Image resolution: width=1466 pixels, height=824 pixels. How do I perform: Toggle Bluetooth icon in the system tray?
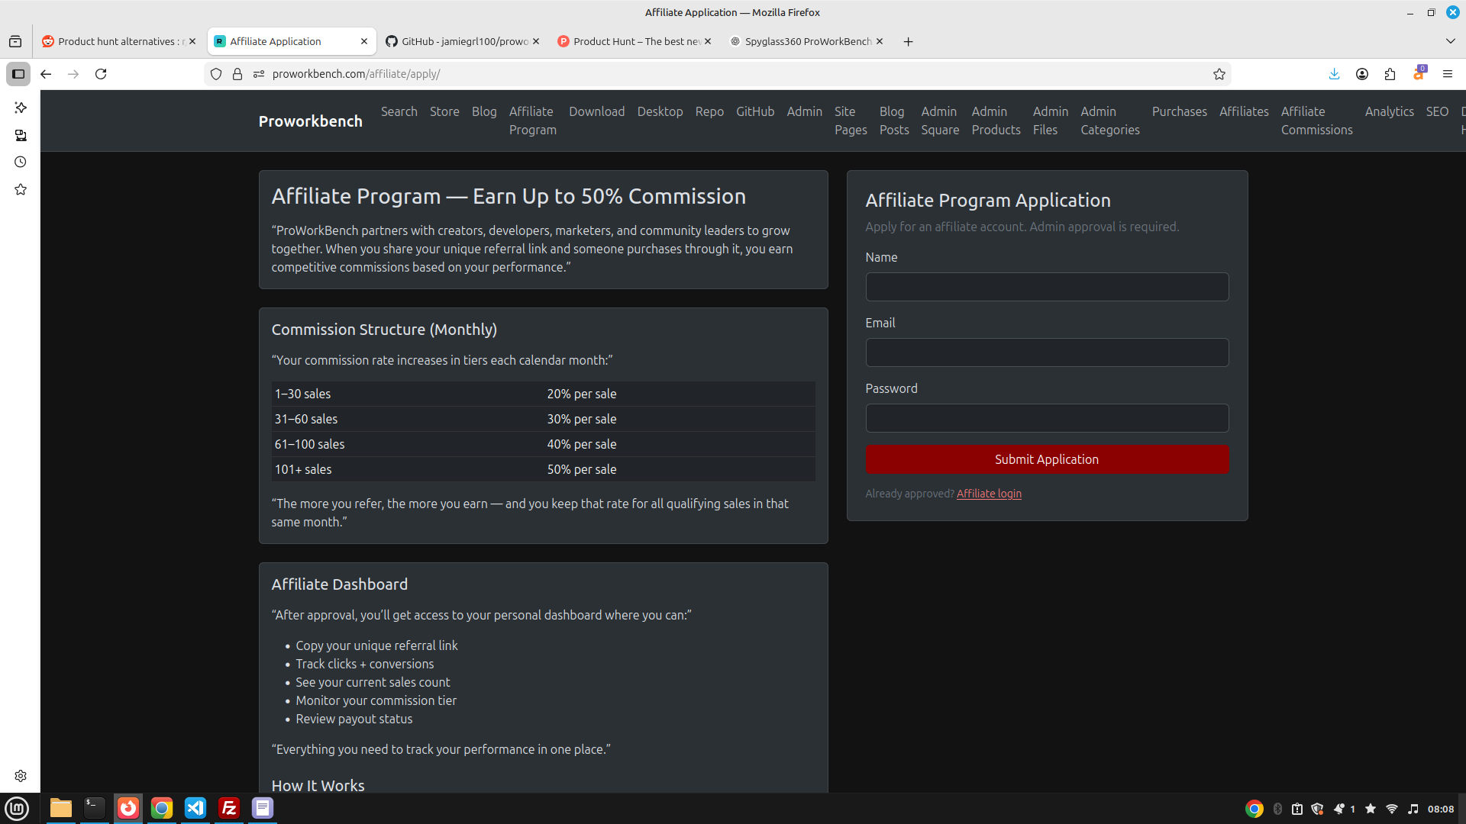click(x=1277, y=809)
